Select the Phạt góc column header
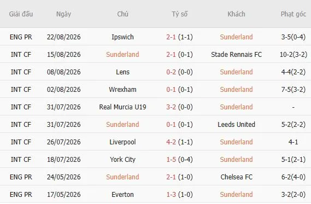This screenshot has height=204, width=311. 294,14
